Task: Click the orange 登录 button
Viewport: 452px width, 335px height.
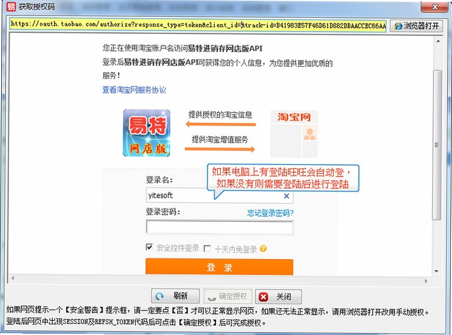Action: (219, 267)
